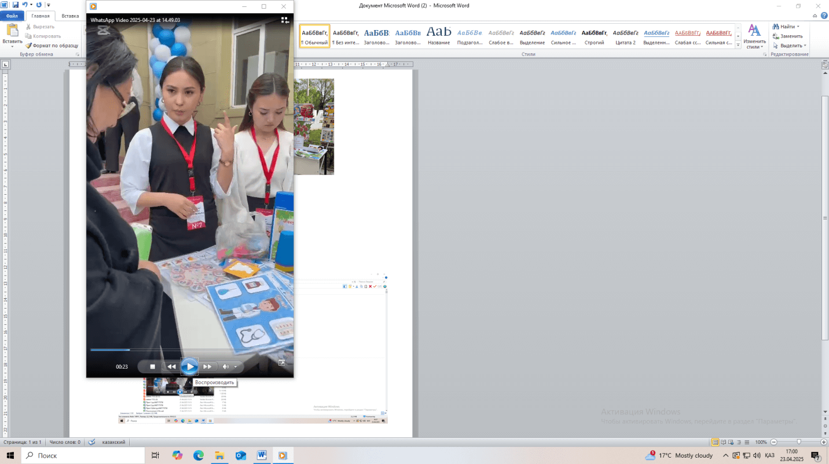Click the taskbar search box Поиск

pyautogui.click(x=83, y=455)
